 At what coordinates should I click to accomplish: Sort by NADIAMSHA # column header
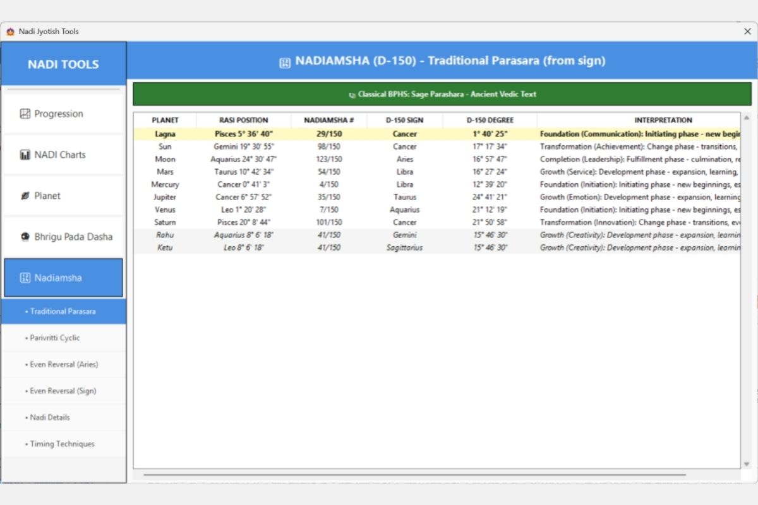coord(329,120)
